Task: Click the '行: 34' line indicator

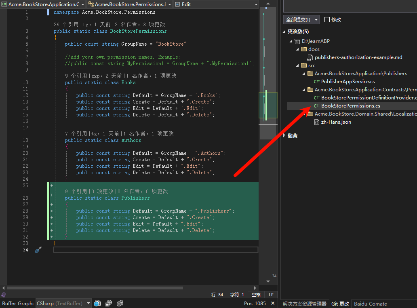Action: click(217, 295)
